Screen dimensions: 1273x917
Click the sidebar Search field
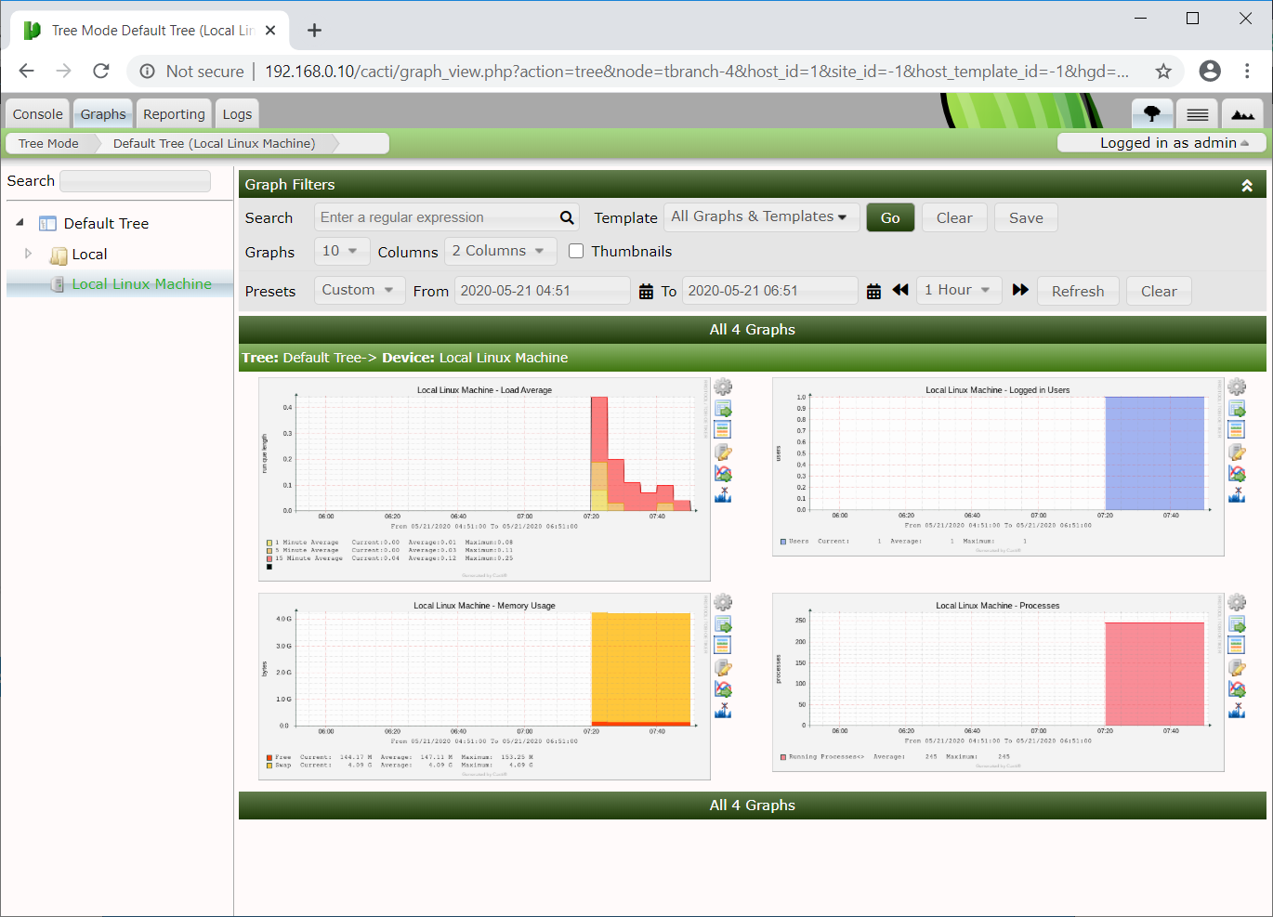click(x=136, y=181)
